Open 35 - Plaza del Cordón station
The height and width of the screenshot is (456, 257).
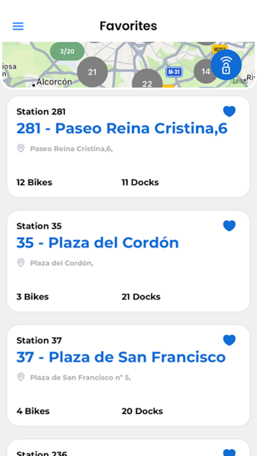tap(98, 242)
